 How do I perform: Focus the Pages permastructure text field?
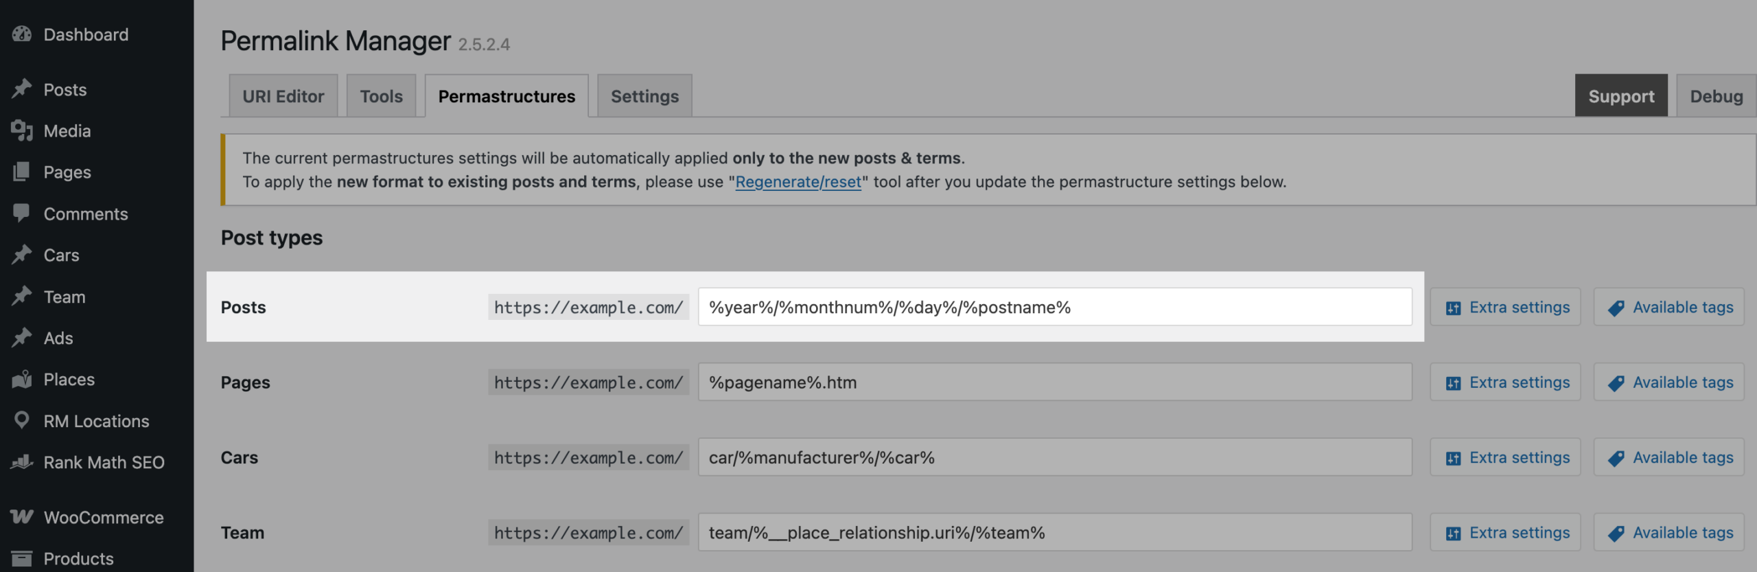1054,382
